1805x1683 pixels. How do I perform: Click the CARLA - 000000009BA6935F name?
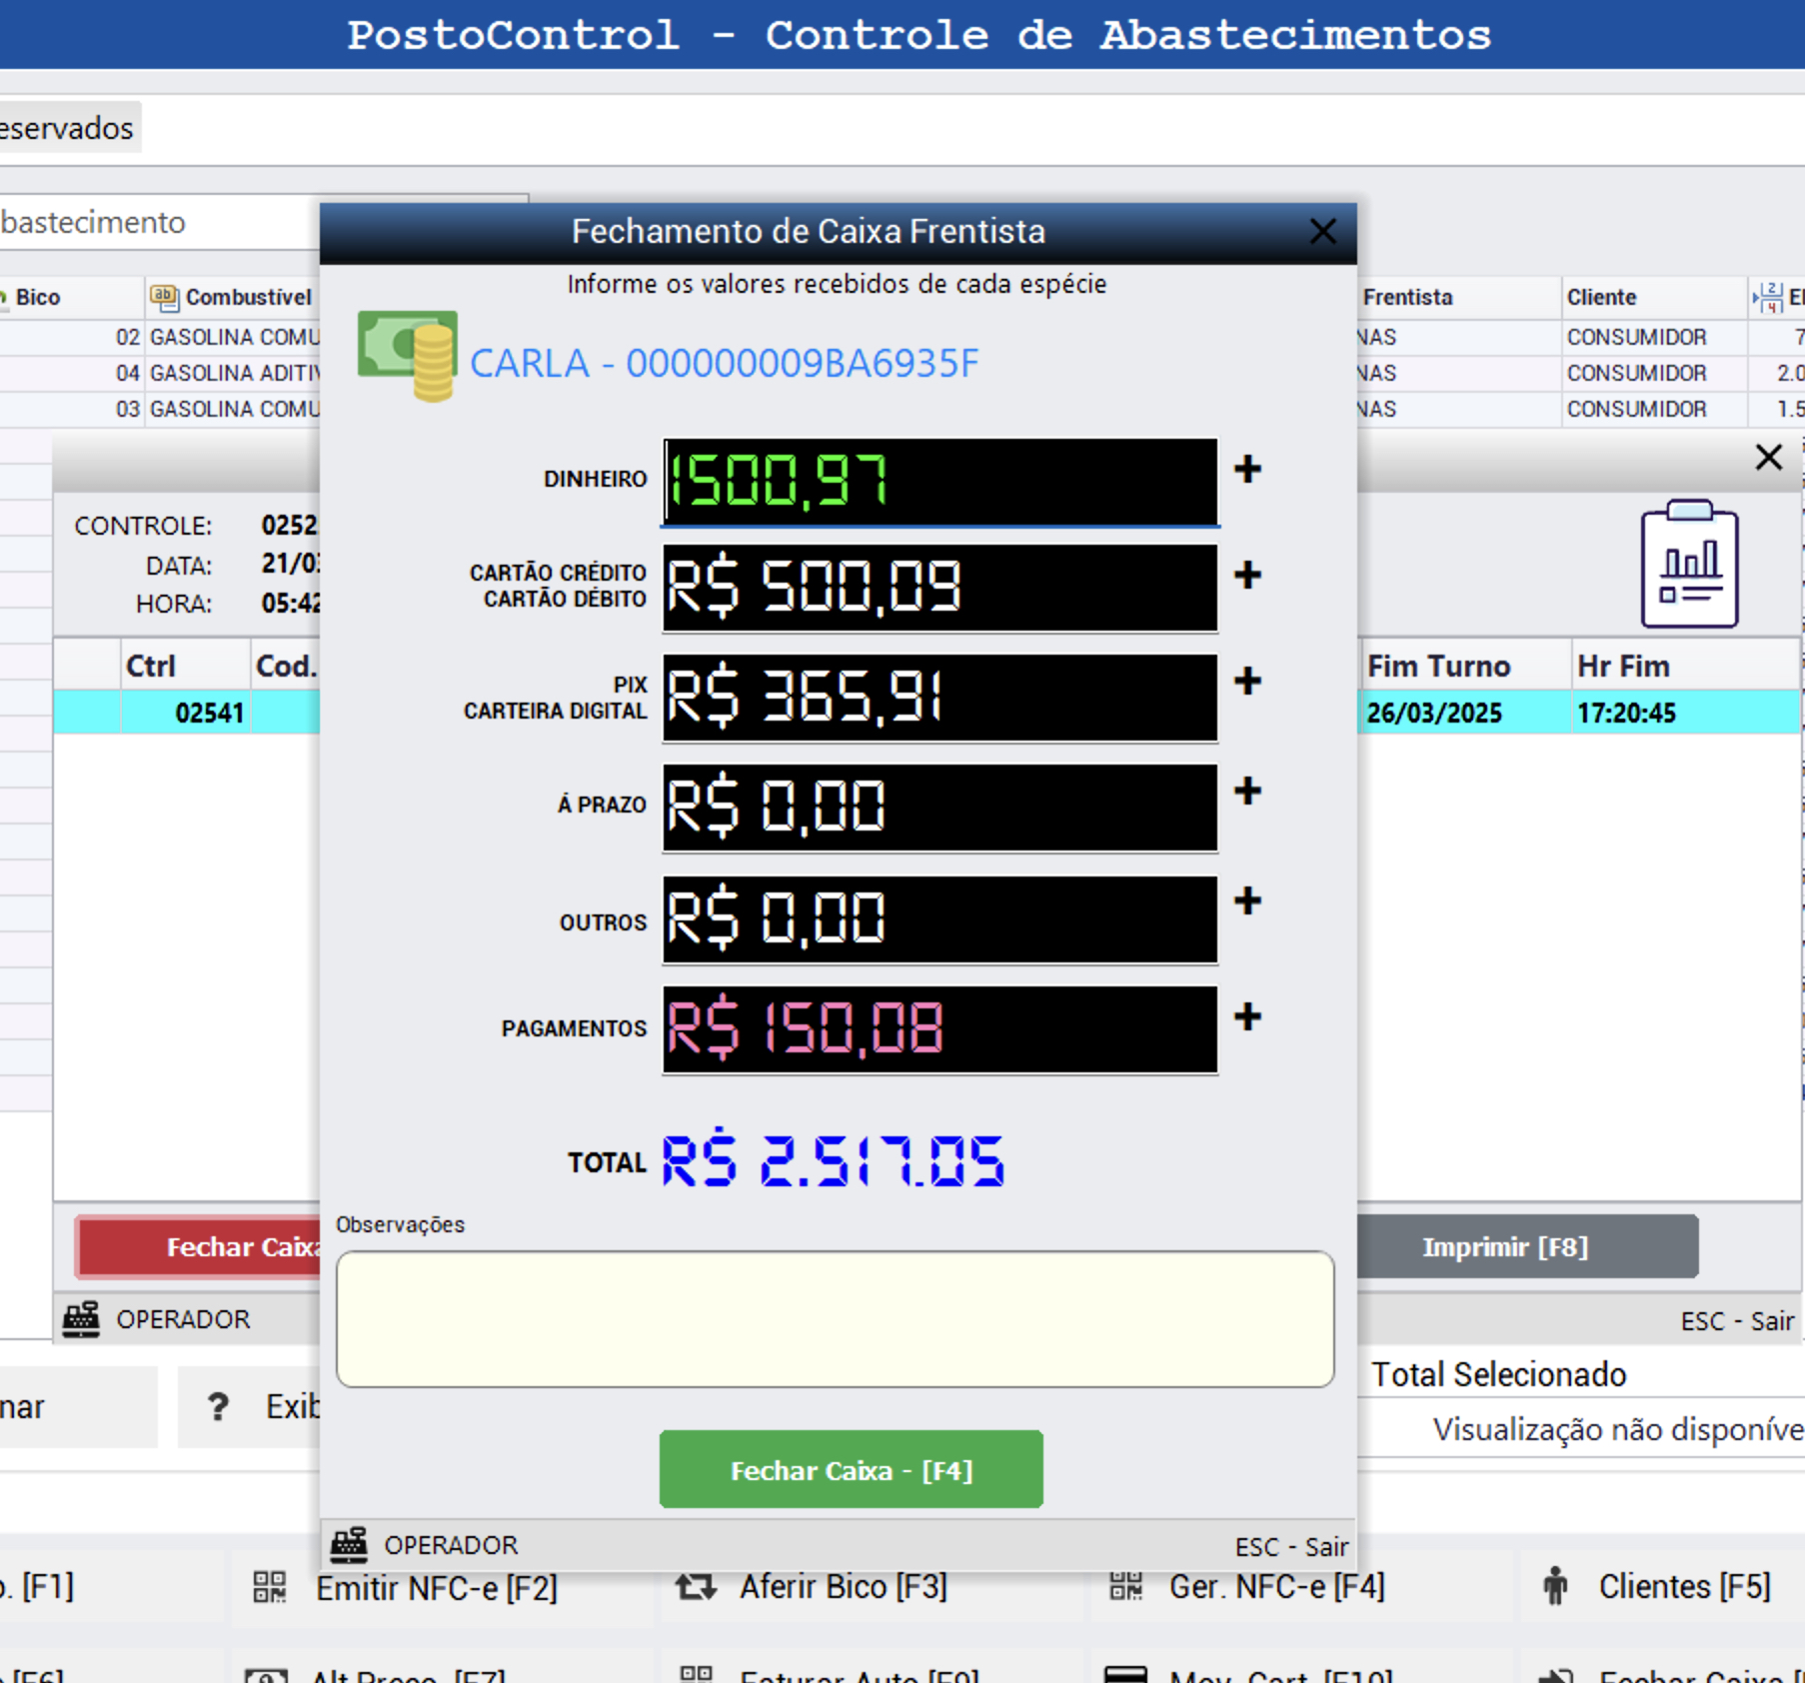[725, 363]
